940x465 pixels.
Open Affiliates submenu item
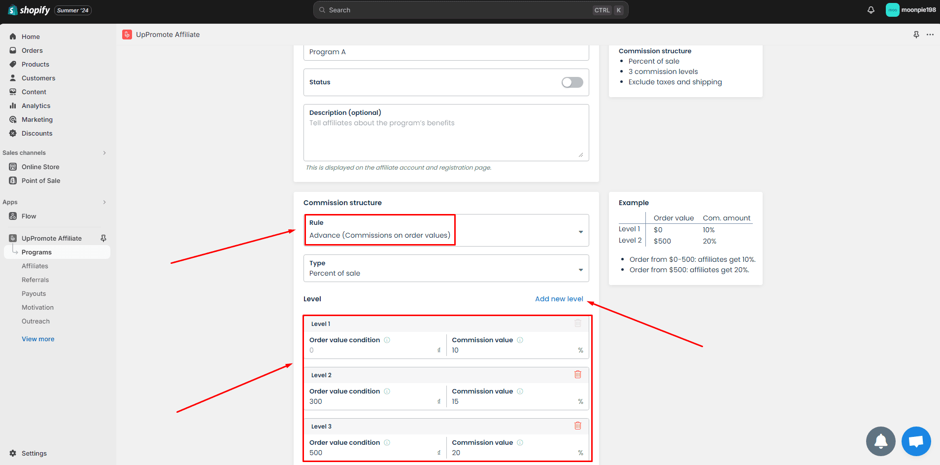point(35,266)
